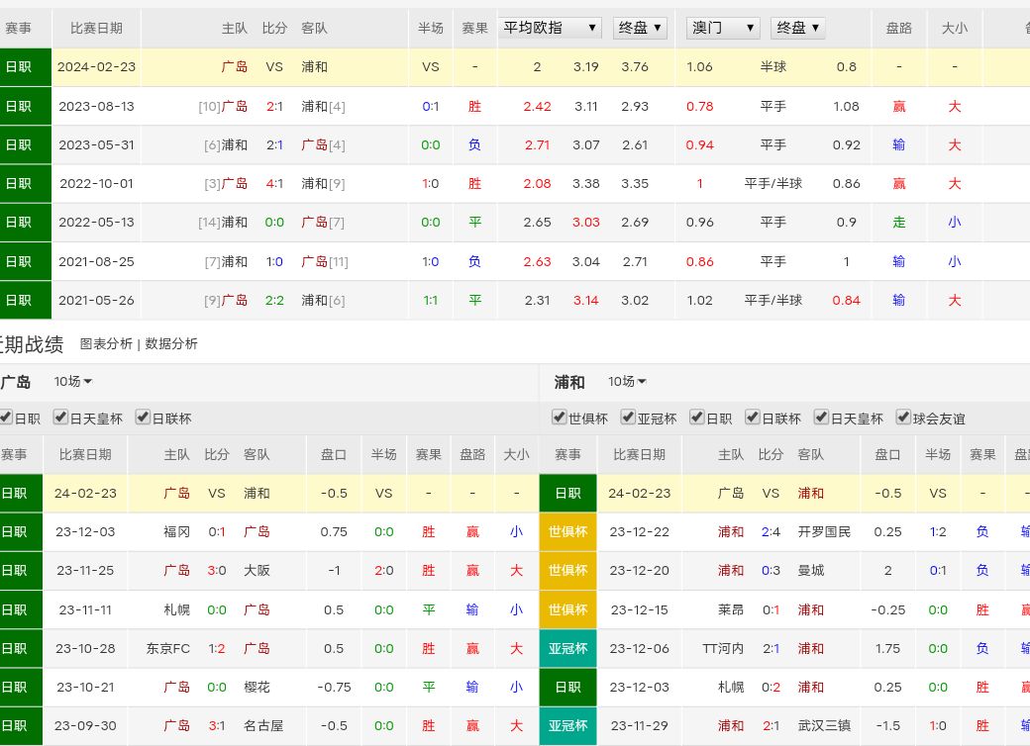The image size is (1030, 746).
Task: Click 世俱杯 badge for 23-12-22 match
Action: 567,531
